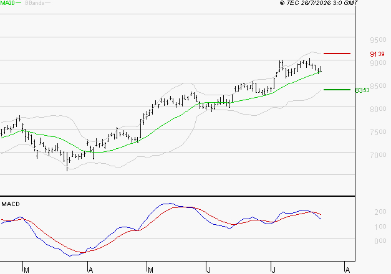Click the last A month marker on right
The width and height of the screenshot is (391, 274).
tap(347, 270)
